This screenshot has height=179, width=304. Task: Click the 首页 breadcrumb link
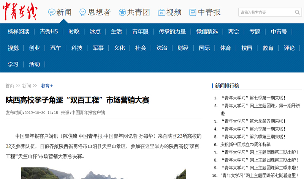(9, 86)
